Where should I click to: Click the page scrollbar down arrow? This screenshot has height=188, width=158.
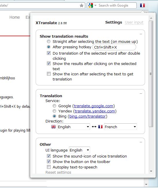click(x=146, y=184)
